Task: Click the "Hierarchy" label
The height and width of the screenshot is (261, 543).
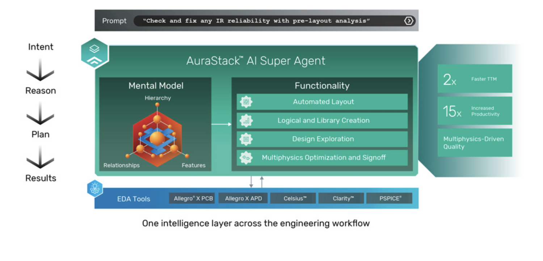Action: [x=158, y=98]
